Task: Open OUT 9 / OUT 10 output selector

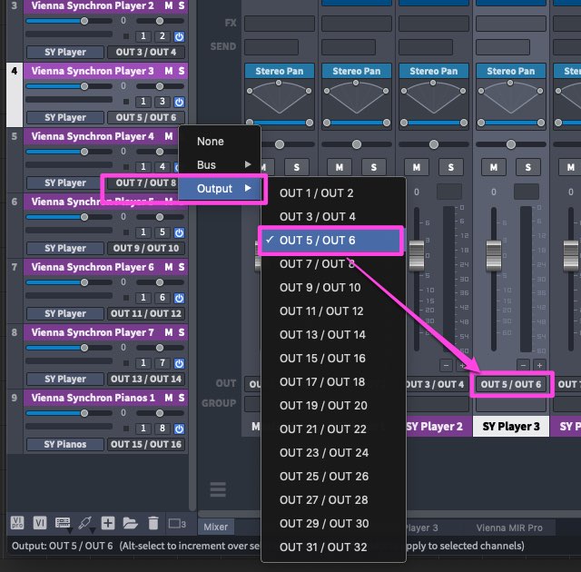Action: click(146, 248)
